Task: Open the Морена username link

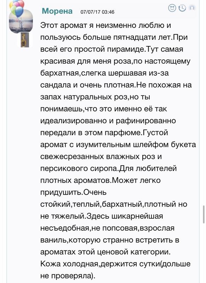Action: pos(57,11)
